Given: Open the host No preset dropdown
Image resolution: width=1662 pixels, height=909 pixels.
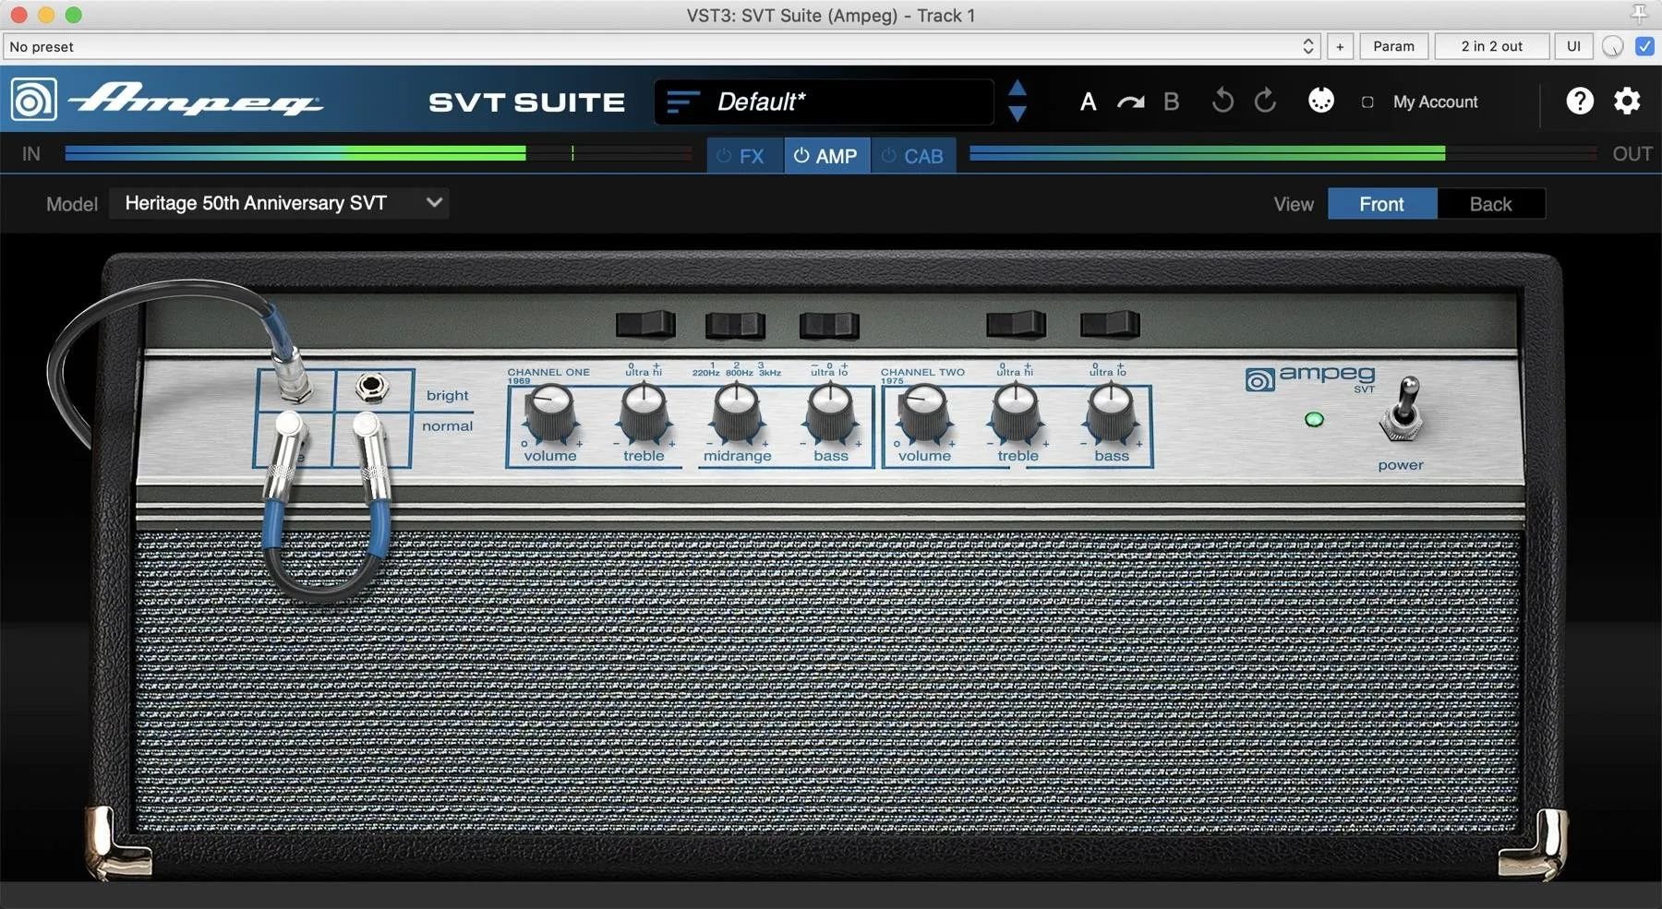Looking at the screenshot, I should pyautogui.click(x=661, y=46).
